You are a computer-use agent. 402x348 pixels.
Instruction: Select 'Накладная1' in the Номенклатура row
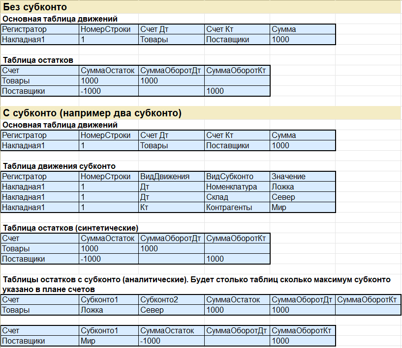pos(40,187)
